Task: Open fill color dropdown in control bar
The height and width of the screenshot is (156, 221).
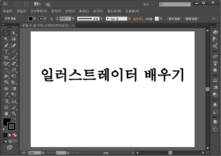Action: 35,18
